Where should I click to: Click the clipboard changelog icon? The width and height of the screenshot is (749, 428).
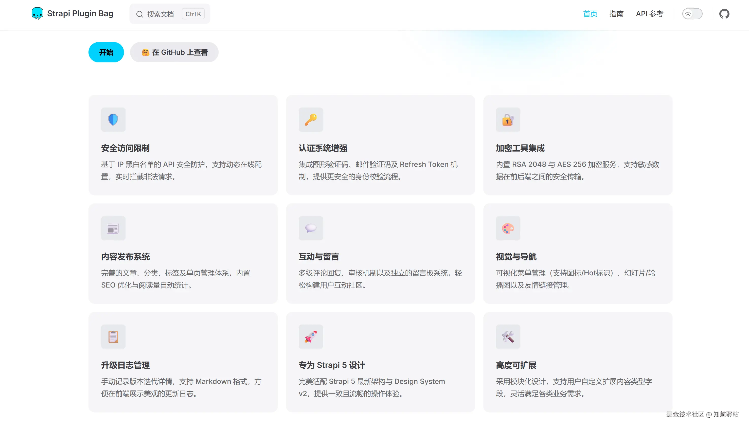113,337
